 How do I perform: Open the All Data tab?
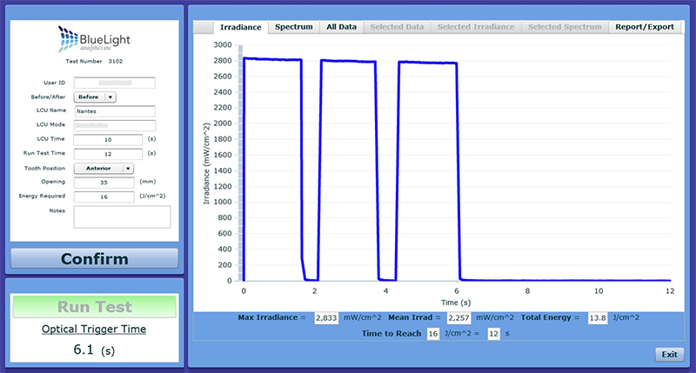342,27
